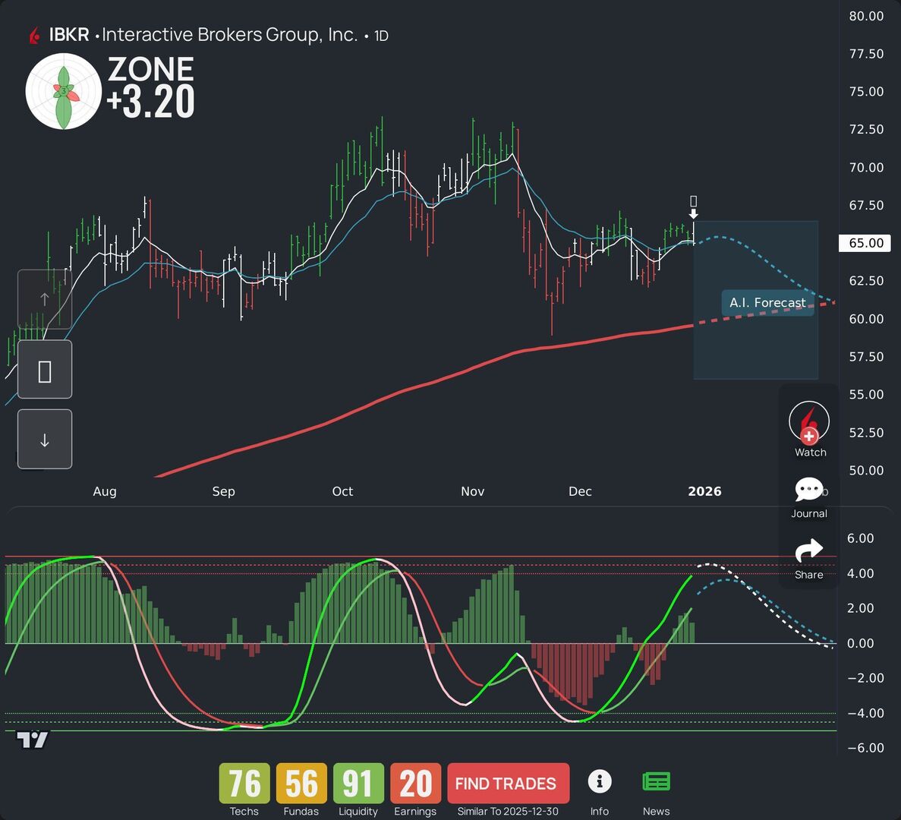Click the Similar To 2025-12-30 link
Image resolution: width=901 pixels, height=820 pixels.
(x=507, y=811)
